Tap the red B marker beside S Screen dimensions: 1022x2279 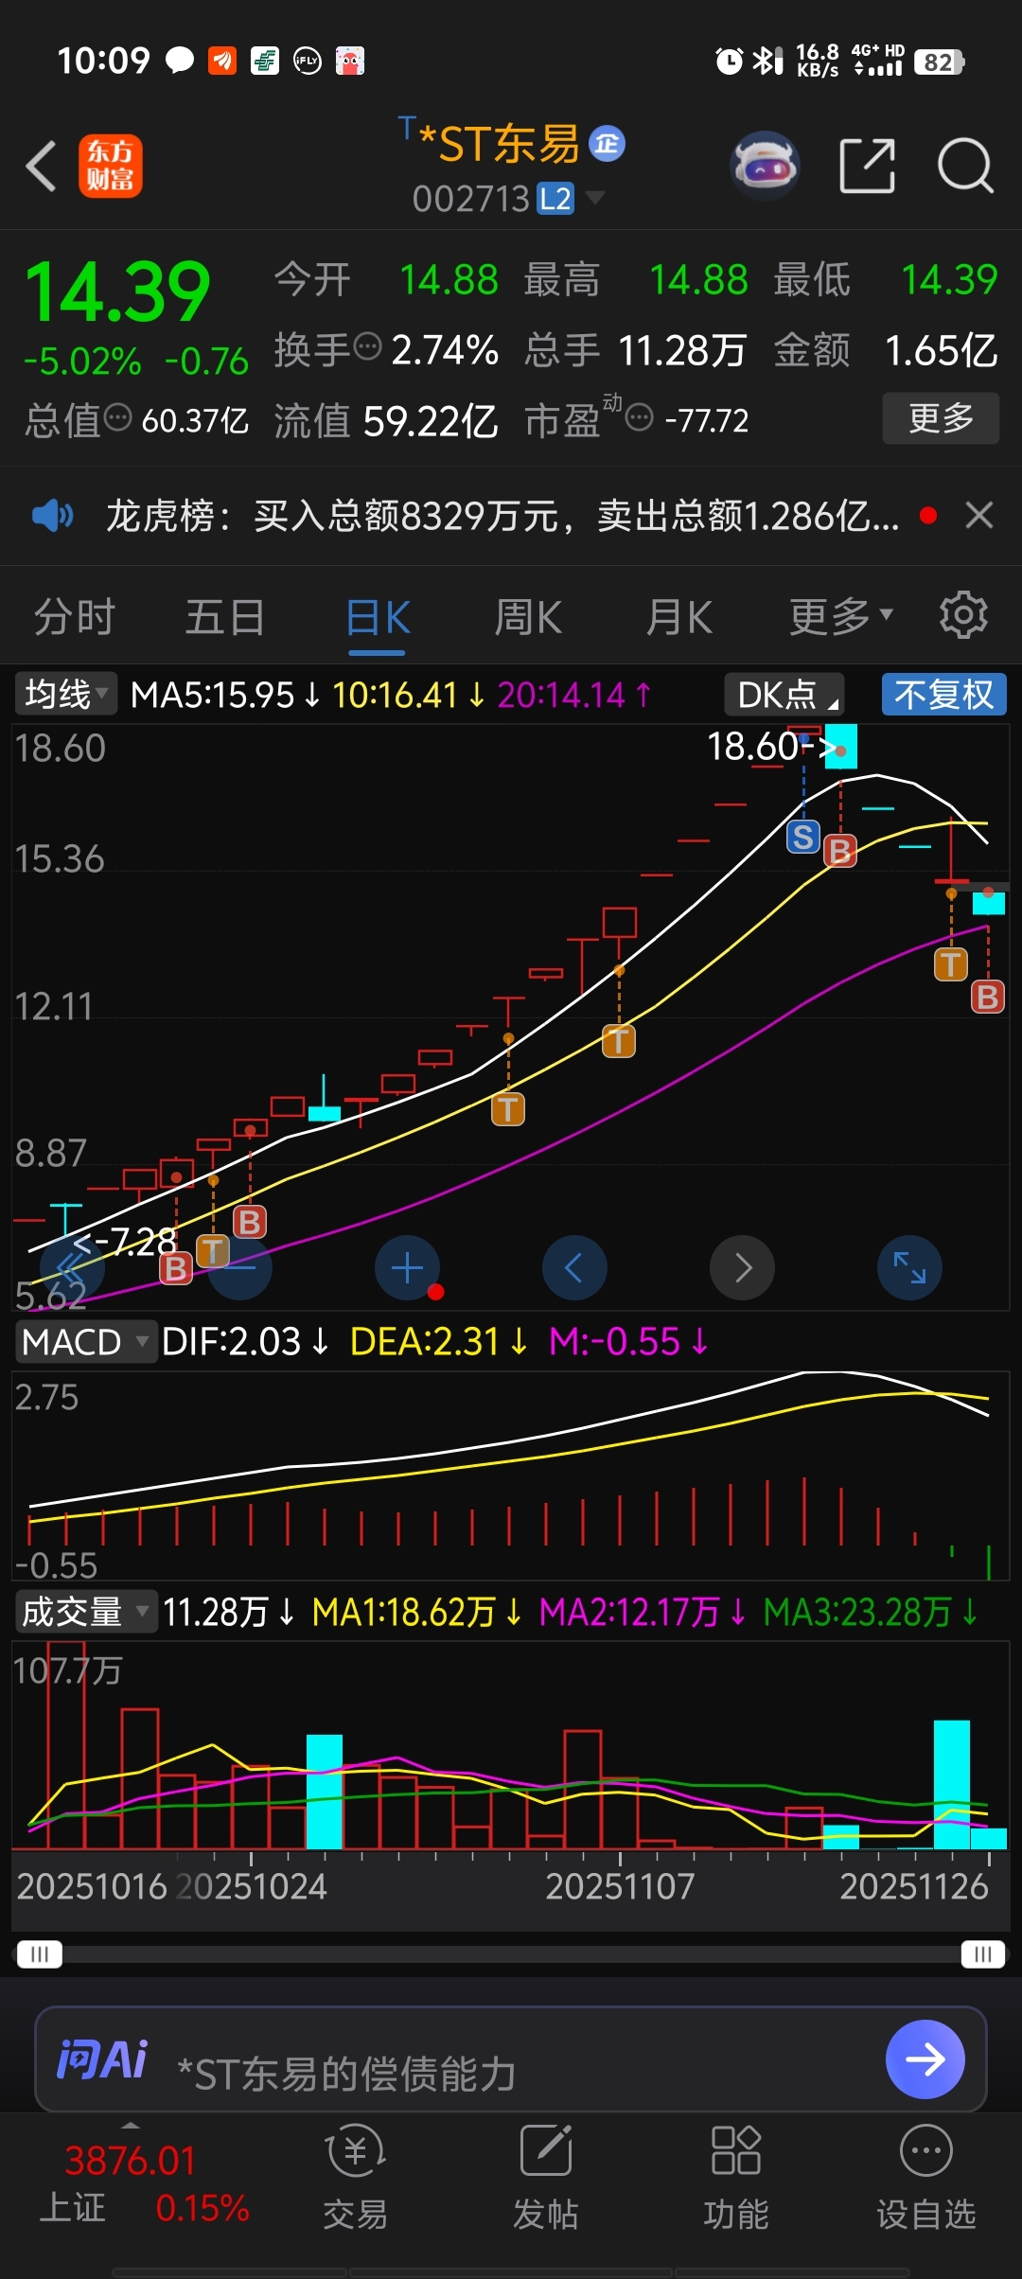[840, 851]
